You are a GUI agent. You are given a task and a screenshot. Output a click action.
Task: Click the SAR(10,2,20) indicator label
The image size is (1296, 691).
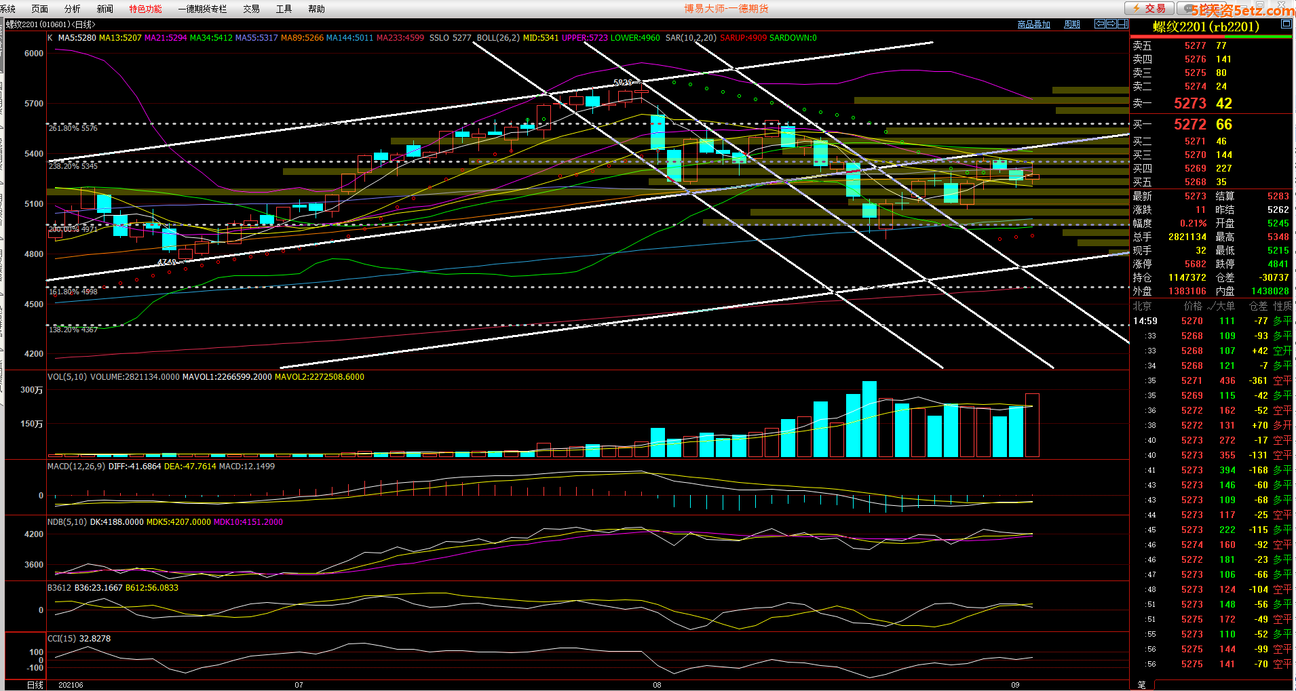(691, 38)
